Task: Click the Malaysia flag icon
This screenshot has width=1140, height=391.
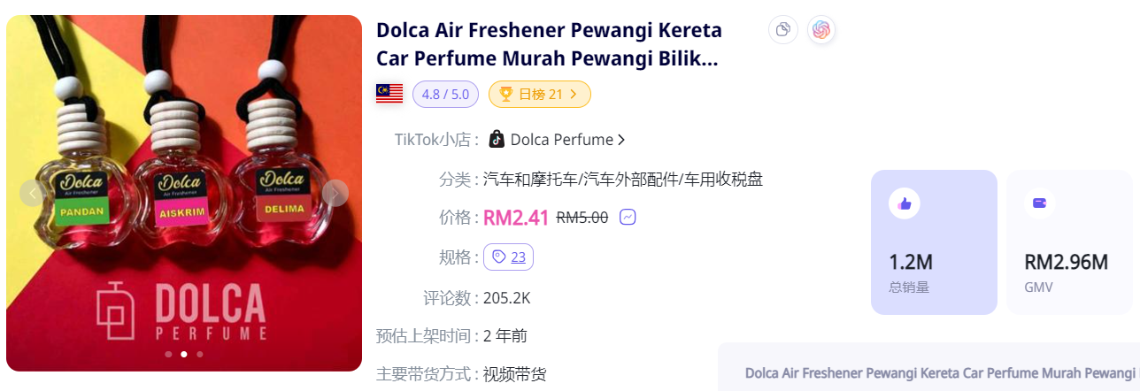Action: [389, 94]
